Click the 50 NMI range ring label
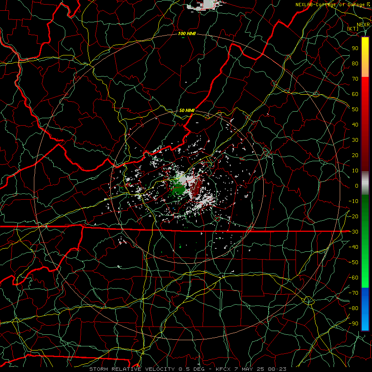372x372 pixels. click(x=187, y=110)
